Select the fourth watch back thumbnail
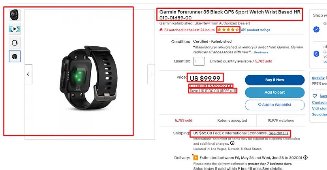The height and width of the screenshot is (170, 327). [15, 57]
